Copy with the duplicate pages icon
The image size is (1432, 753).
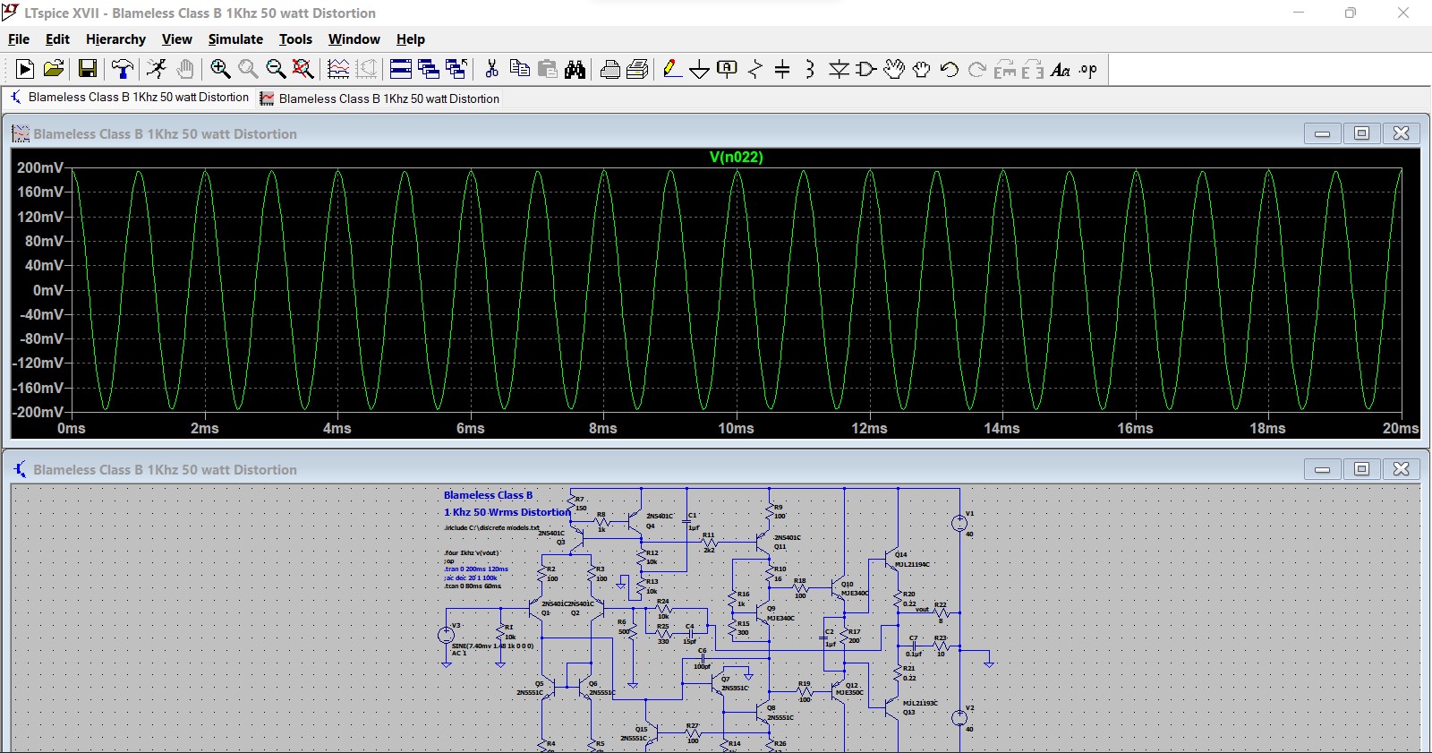tap(519, 69)
